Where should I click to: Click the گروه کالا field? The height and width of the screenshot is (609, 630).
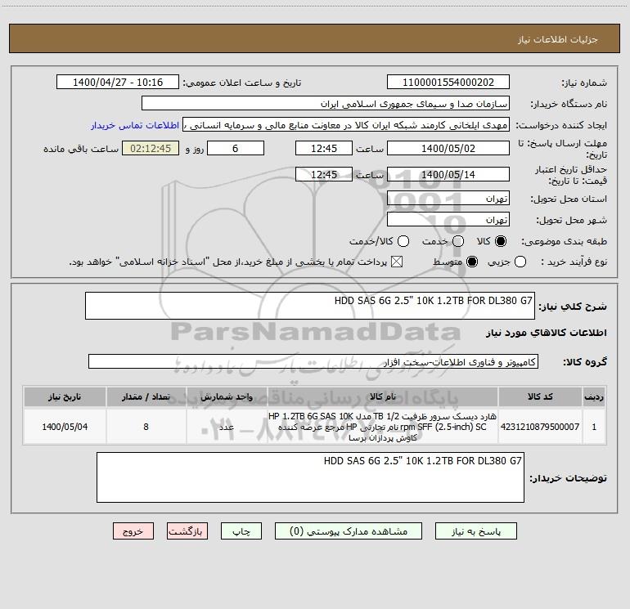[313, 361]
